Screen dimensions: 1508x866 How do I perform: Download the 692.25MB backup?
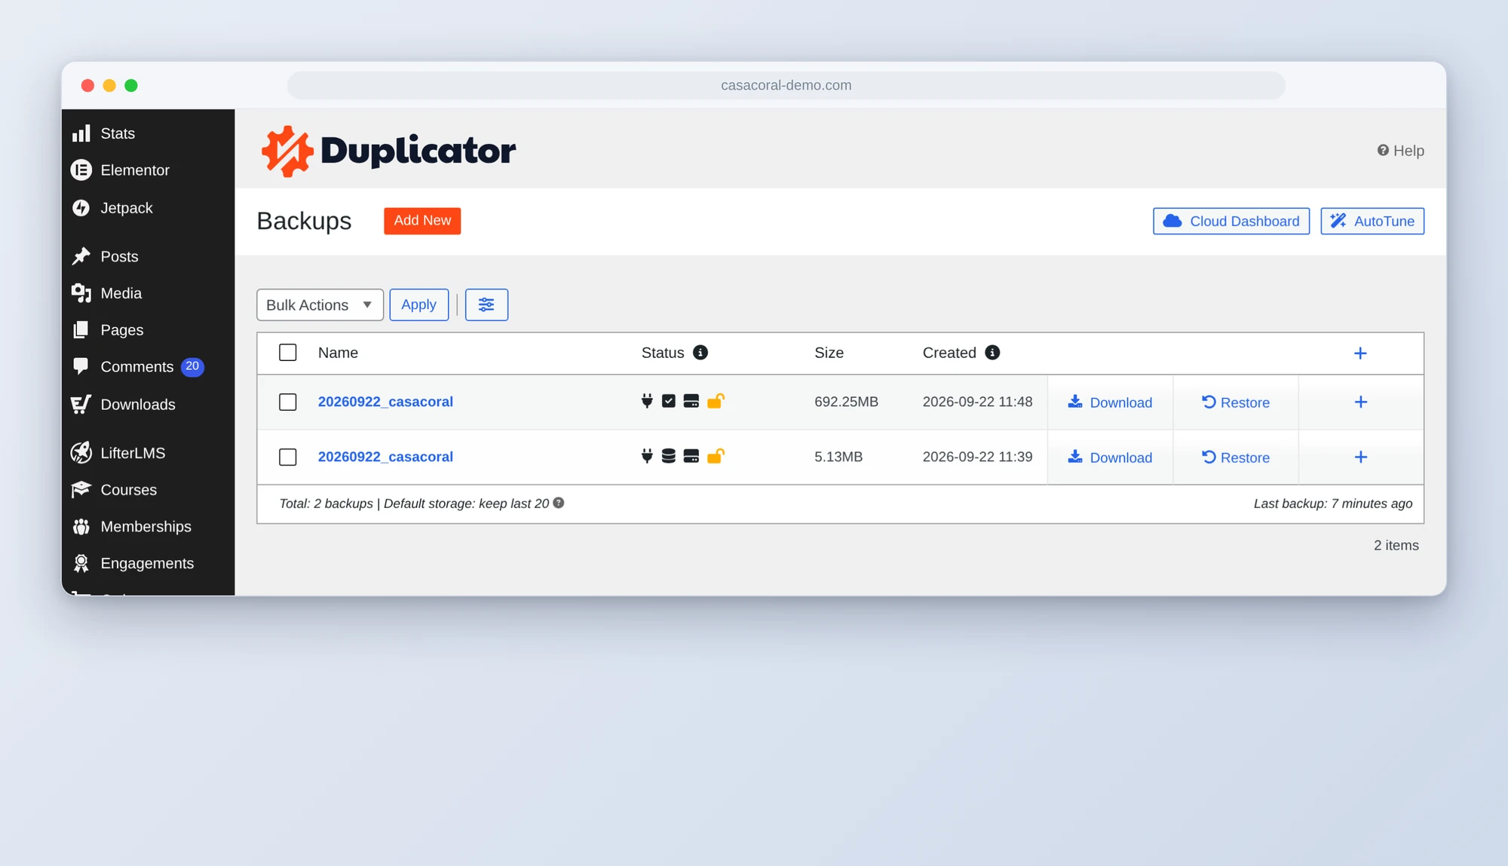(1110, 402)
